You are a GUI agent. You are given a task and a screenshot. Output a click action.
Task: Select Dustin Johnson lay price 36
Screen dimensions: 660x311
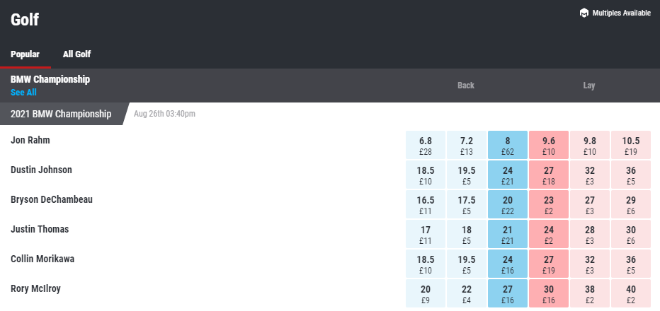pyautogui.click(x=631, y=175)
